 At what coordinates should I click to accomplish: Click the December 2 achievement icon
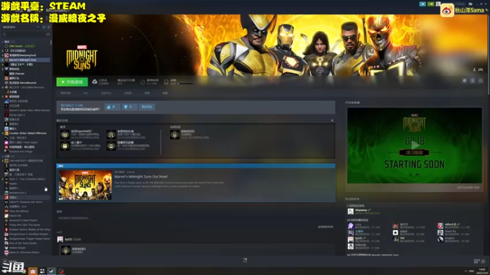point(175,134)
